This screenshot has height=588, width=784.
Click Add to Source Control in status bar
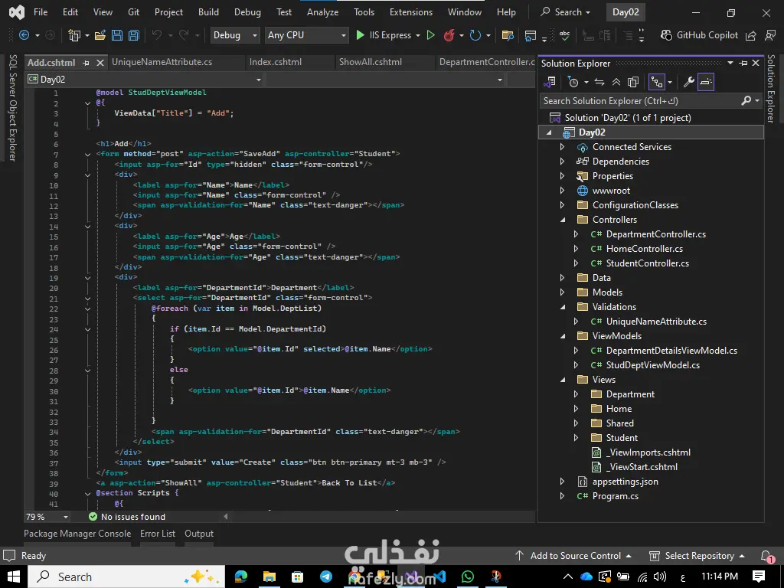pos(575,556)
